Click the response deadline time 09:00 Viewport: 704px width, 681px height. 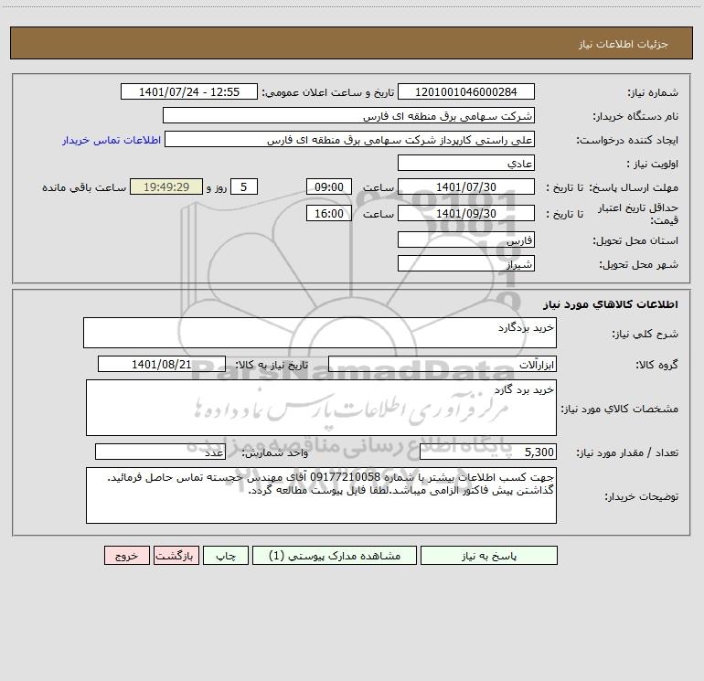[328, 186]
